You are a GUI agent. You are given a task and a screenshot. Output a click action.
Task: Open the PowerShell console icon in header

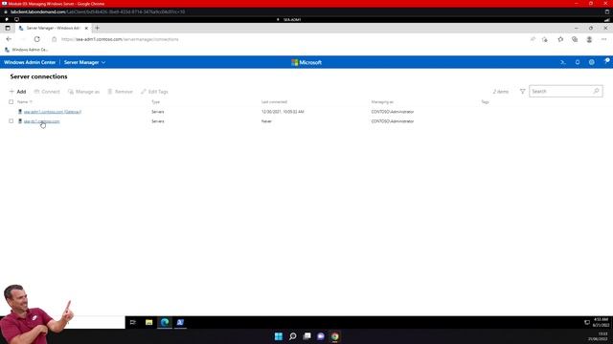point(563,62)
